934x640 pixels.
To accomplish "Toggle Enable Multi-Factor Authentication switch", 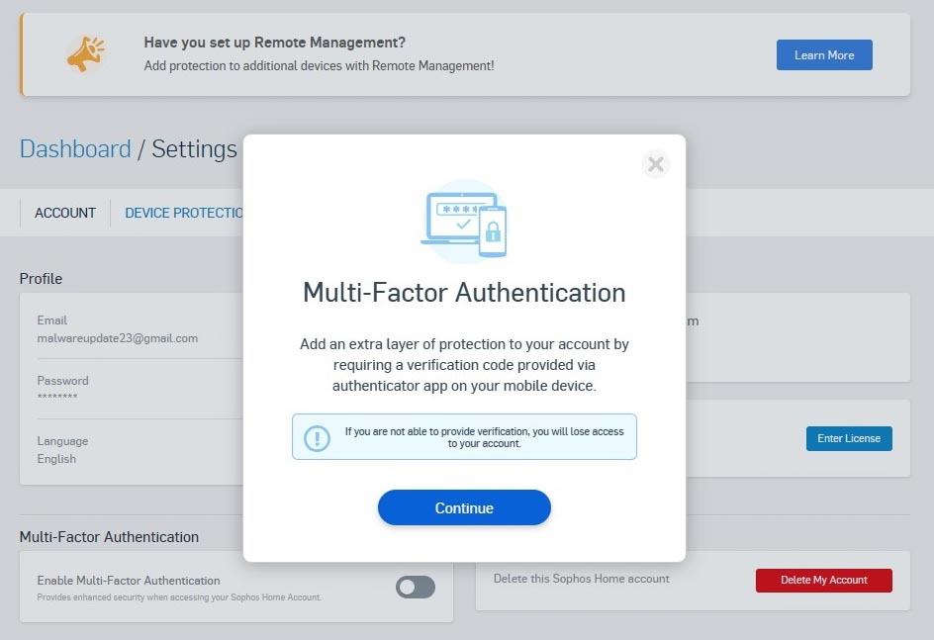I will point(416,588).
